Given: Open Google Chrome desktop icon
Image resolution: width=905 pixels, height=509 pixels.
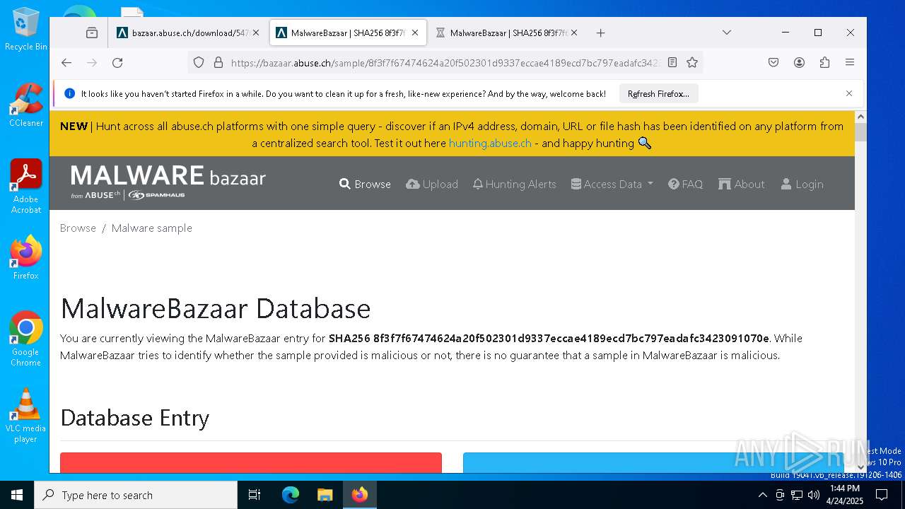Looking at the screenshot, I should (x=25, y=339).
